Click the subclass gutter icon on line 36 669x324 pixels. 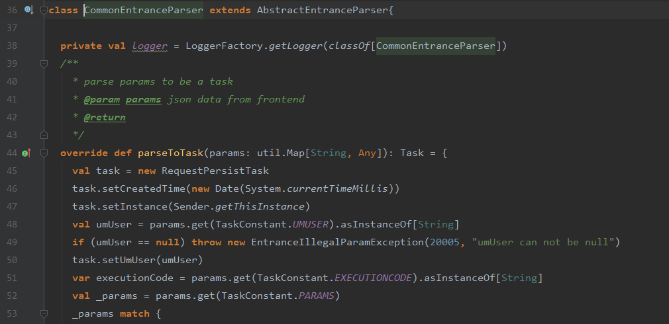[x=28, y=10]
